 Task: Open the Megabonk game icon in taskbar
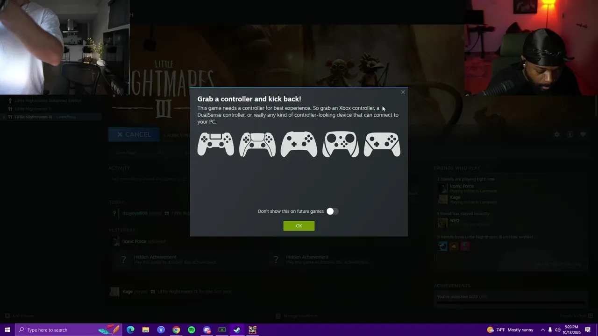pos(252,330)
